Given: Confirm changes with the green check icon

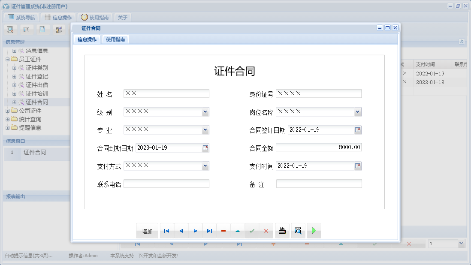Looking at the screenshot, I should tap(252, 231).
